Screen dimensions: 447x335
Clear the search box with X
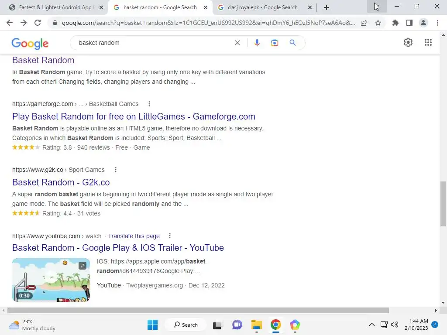(x=237, y=43)
